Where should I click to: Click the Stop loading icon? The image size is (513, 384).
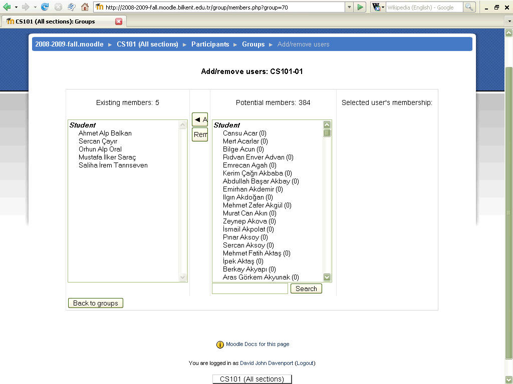click(58, 7)
